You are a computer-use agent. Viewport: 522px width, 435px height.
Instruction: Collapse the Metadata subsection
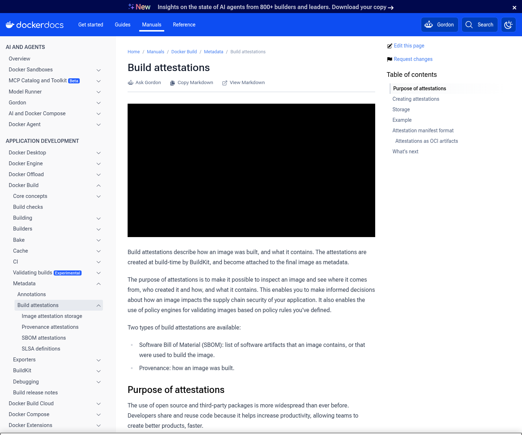point(99,284)
